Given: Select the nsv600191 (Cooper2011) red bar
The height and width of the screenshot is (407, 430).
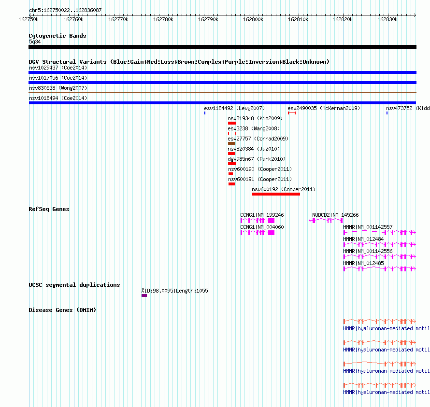Looking at the screenshot, I should click(232, 184).
